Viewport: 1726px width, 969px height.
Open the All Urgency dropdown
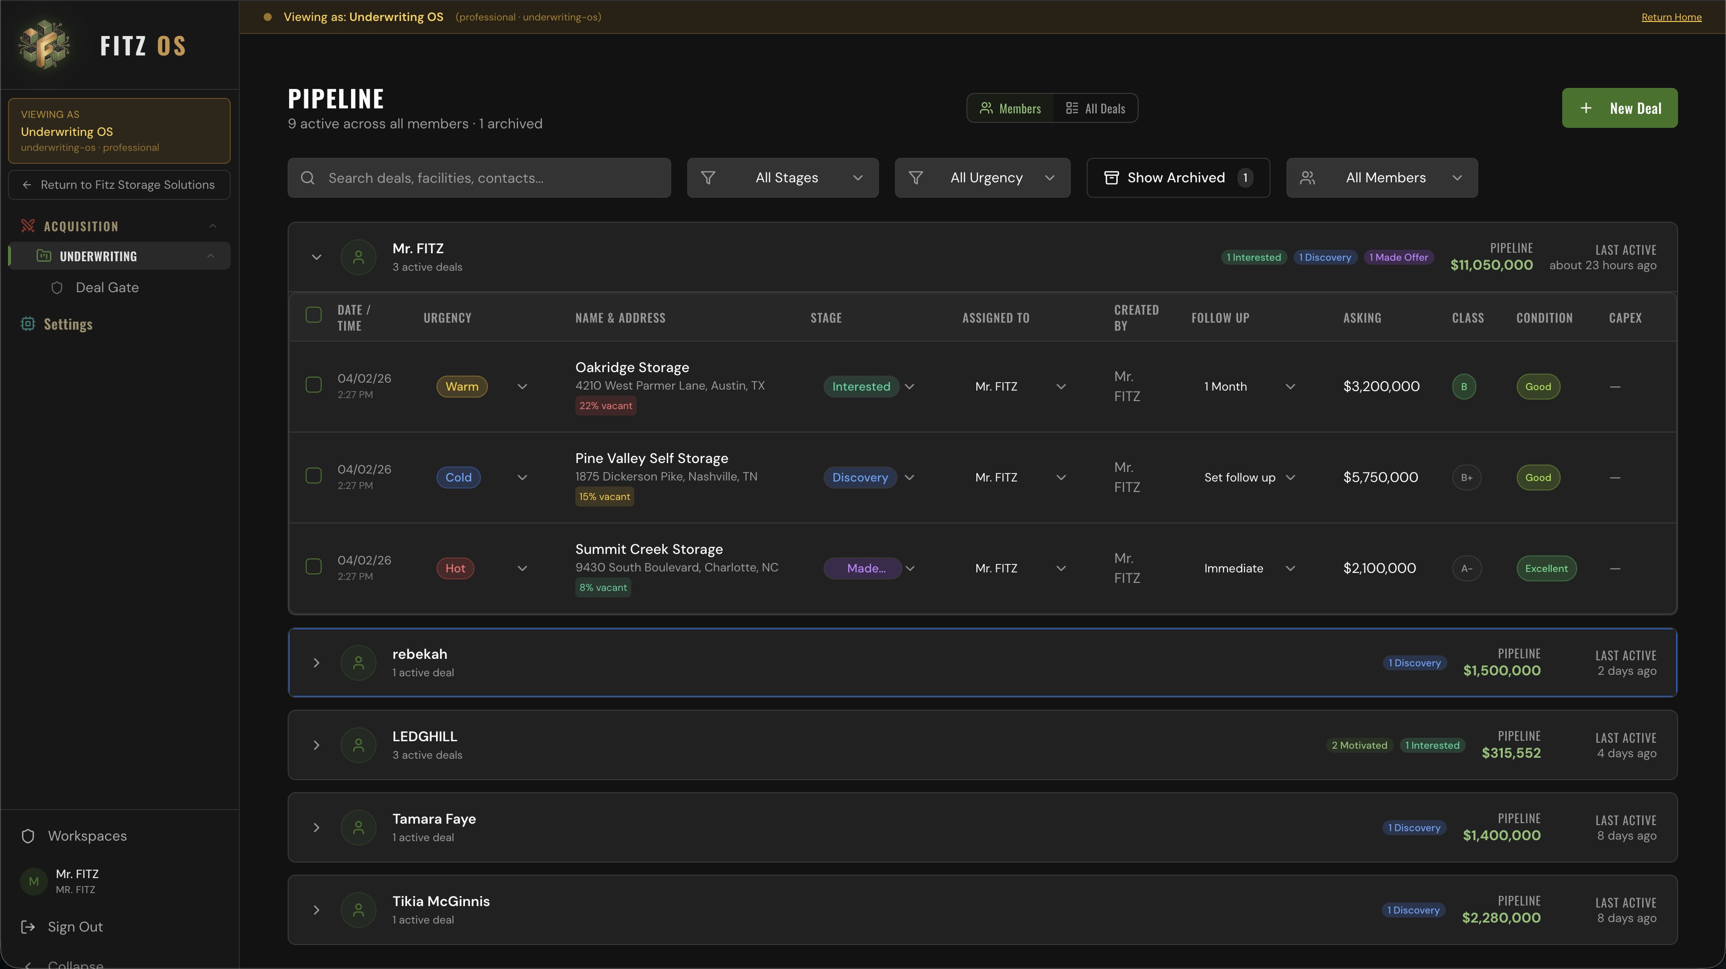pyautogui.click(x=982, y=177)
